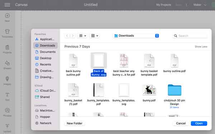The height and width of the screenshot is (134, 215).
Task: Select Recents in Favorites sidebar
Action: tap(46, 64)
